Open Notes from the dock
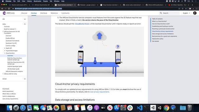Screen dimensions: 199x112 click(83, 108)
